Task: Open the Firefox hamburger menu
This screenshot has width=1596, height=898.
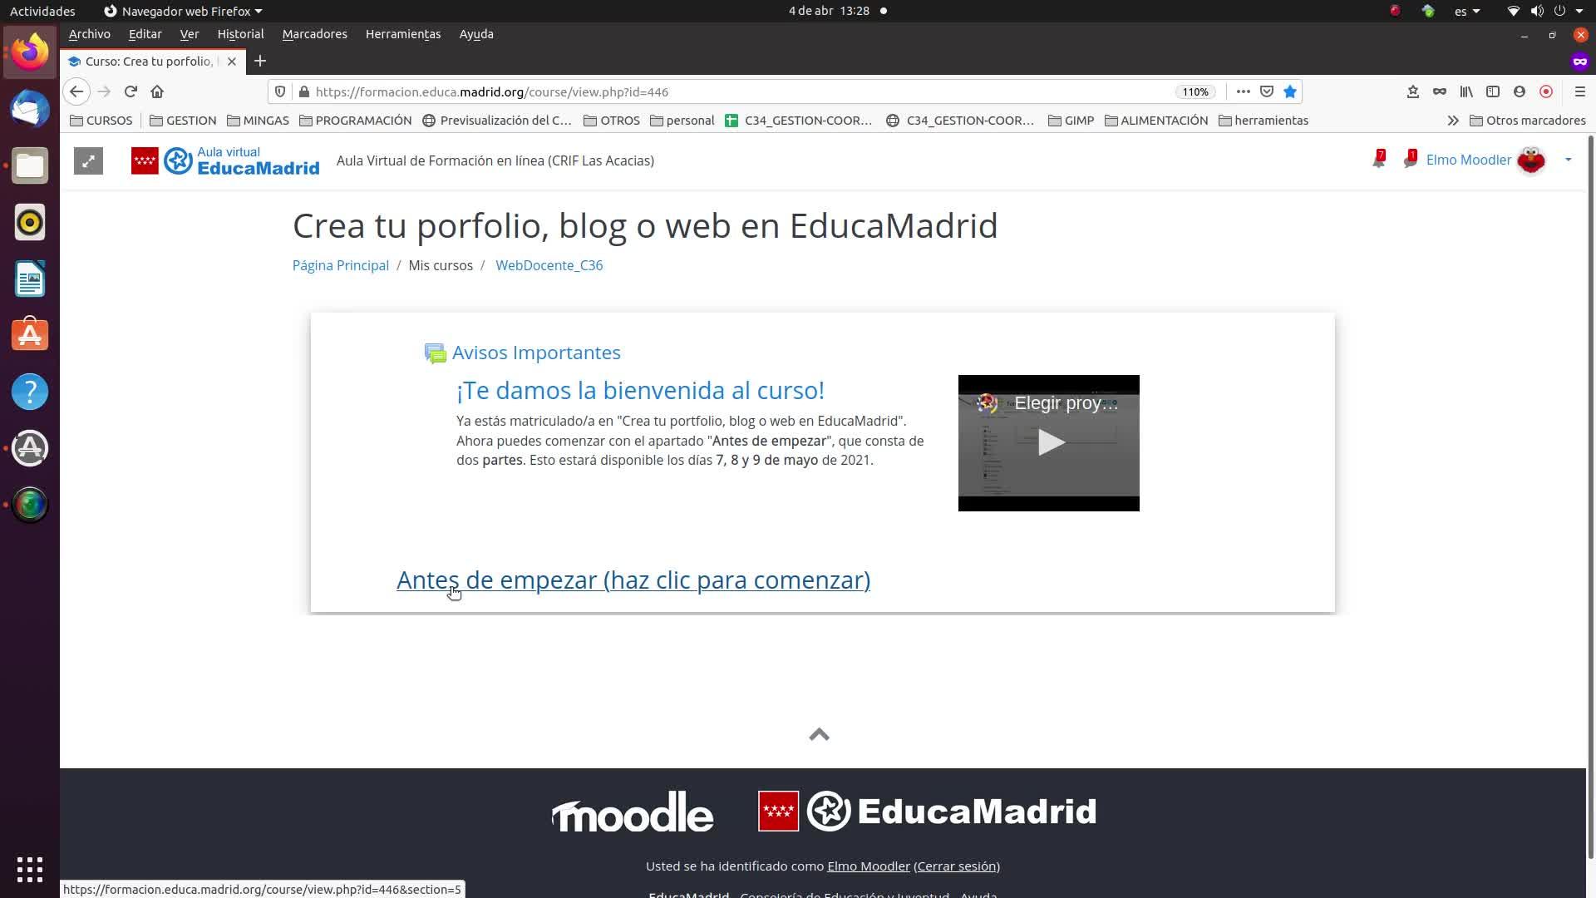Action: pos(1579,91)
